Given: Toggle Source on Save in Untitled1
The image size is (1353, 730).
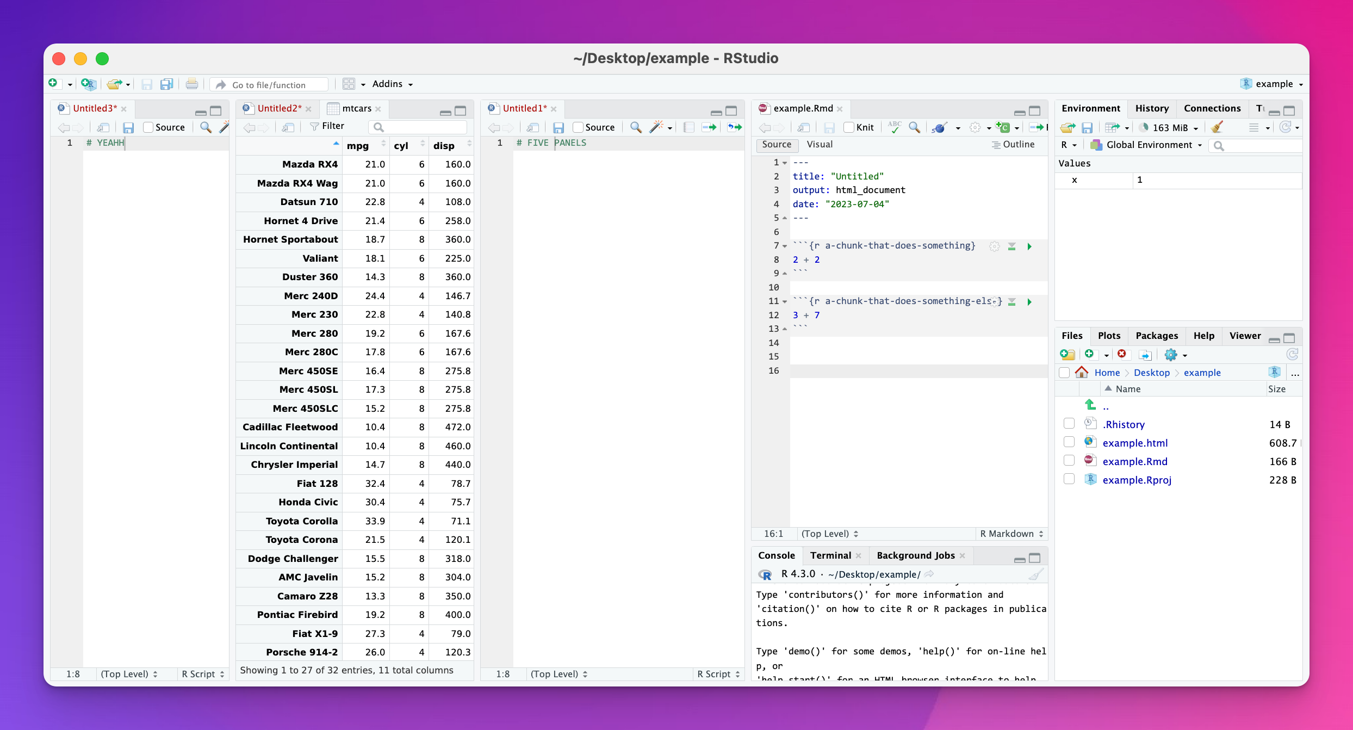Looking at the screenshot, I should click(578, 127).
